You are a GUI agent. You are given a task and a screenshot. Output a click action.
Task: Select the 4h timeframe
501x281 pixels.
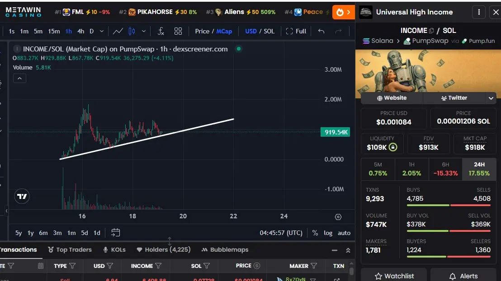[81, 31]
